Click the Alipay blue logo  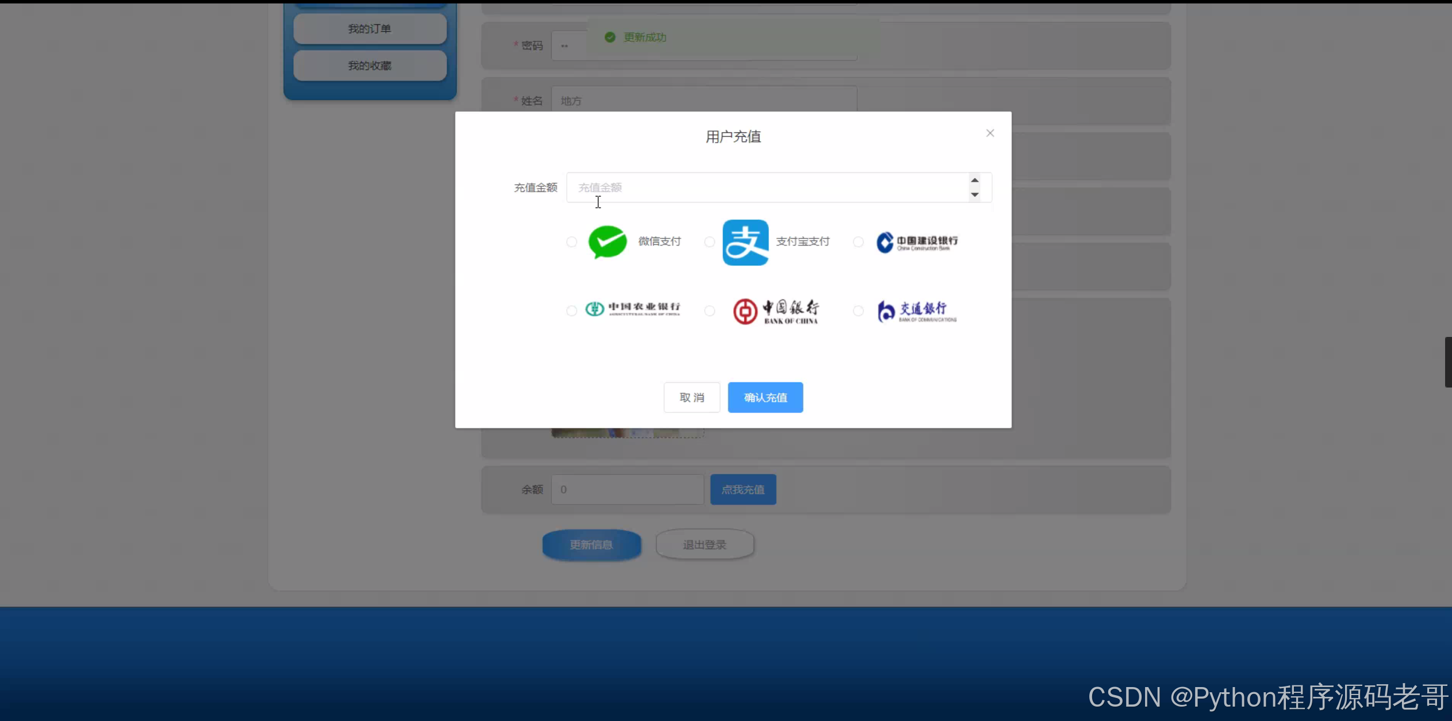pos(745,242)
